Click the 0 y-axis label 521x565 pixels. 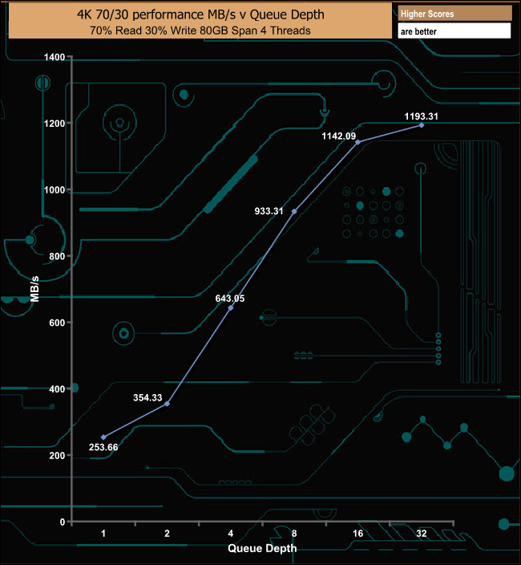[x=63, y=522]
